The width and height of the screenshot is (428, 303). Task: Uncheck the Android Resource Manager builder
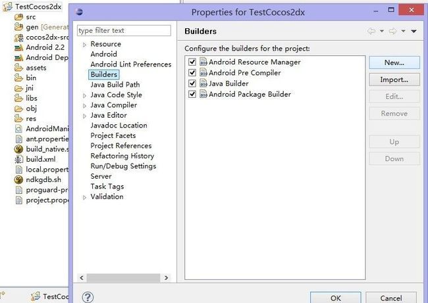(x=192, y=62)
